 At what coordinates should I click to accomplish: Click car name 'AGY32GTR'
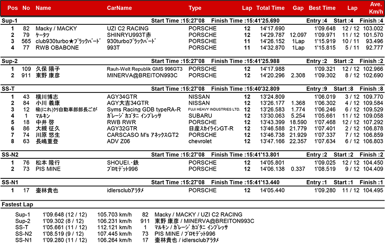(x=122, y=129)
